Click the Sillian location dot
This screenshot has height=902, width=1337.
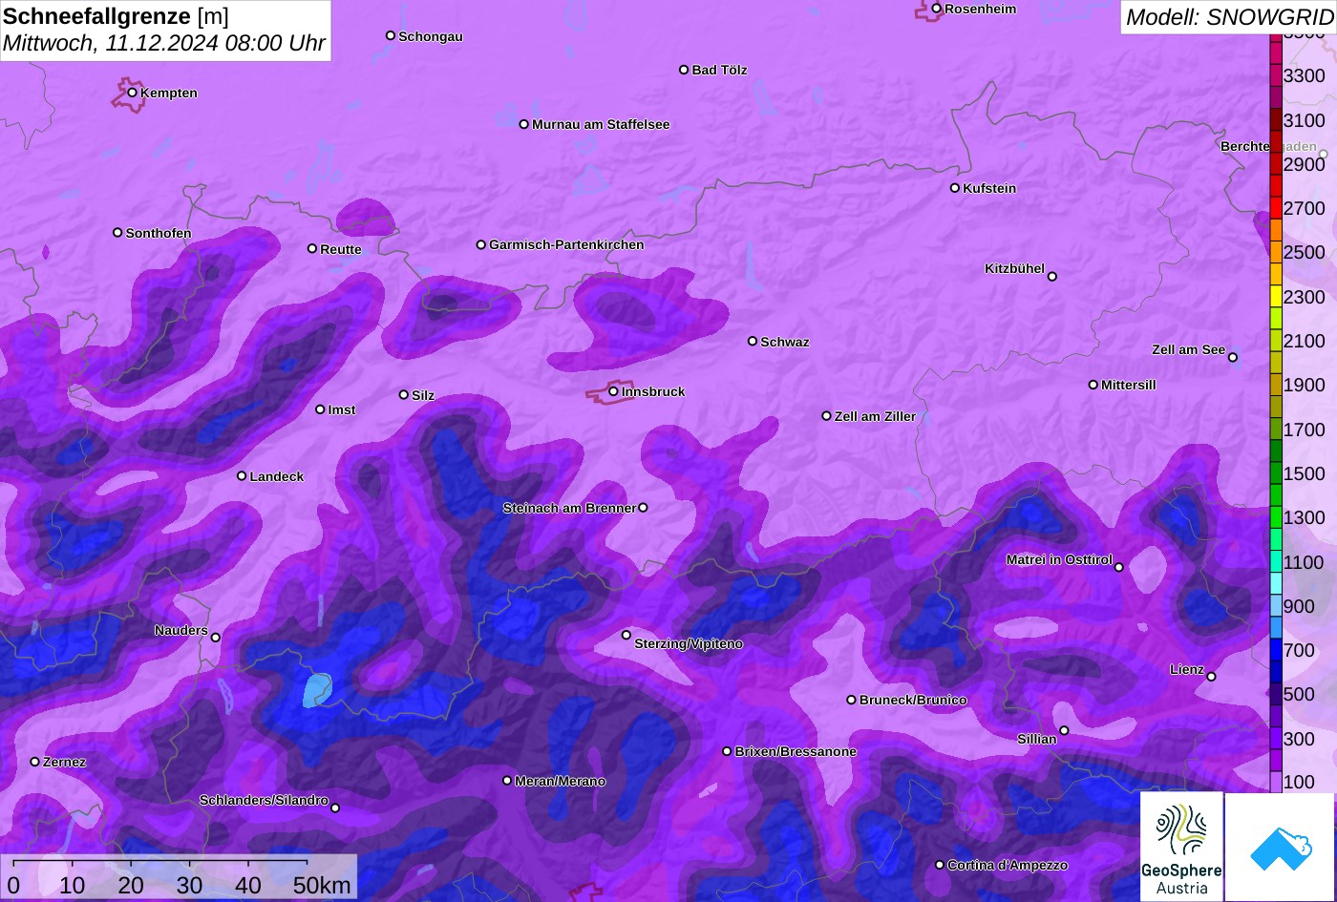tap(1064, 731)
